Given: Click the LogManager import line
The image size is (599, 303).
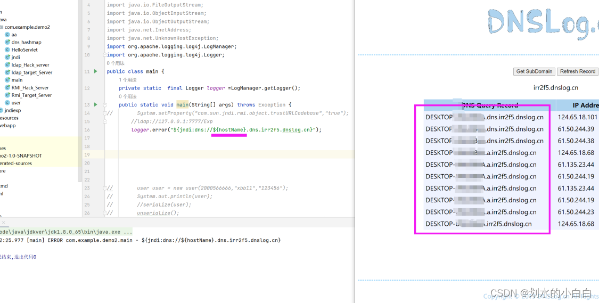Looking at the screenshot, I should click(172, 47).
